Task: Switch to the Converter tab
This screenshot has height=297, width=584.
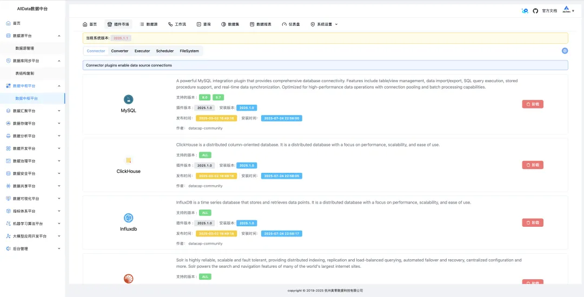Action: tap(120, 51)
